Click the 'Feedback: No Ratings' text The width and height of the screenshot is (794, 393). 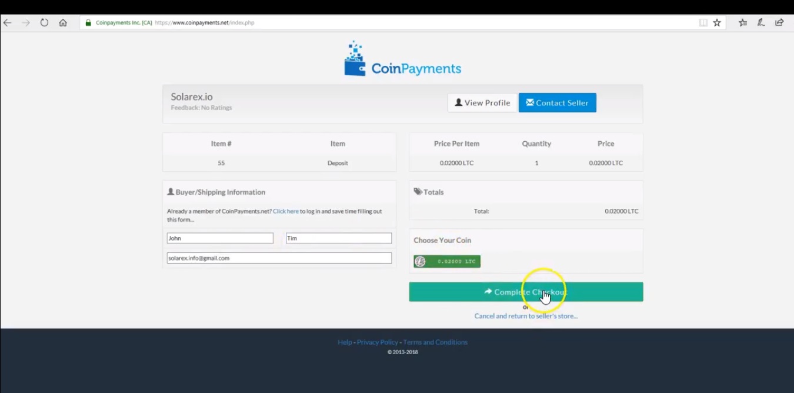click(x=201, y=108)
